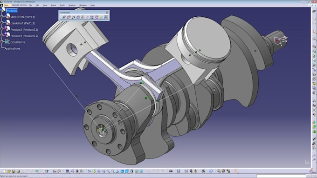Open the Analyze menu
Viewport: 317px width, 178px height.
pyautogui.click(x=72, y=5)
